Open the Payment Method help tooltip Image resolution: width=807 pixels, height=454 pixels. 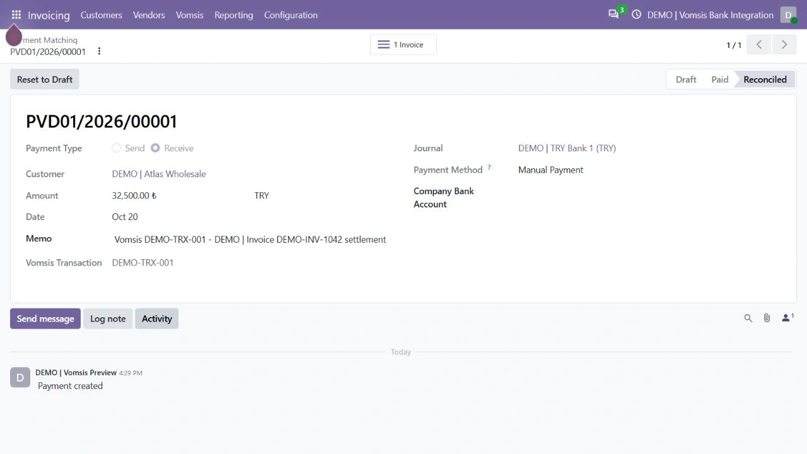(x=489, y=168)
